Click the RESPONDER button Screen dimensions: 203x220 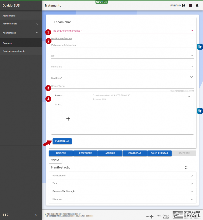pyautogui.click(x=85, y=153)
